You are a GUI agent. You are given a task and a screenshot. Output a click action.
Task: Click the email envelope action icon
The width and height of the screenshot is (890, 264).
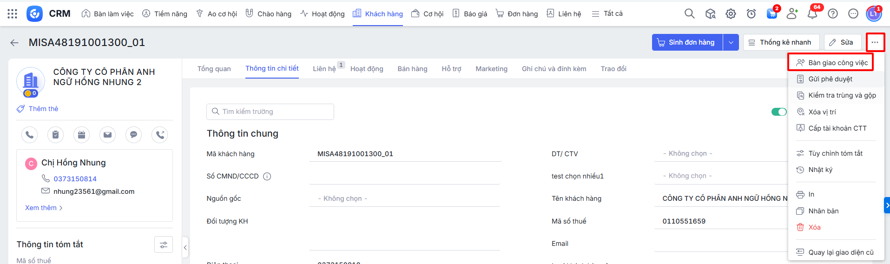coord(107,135)
